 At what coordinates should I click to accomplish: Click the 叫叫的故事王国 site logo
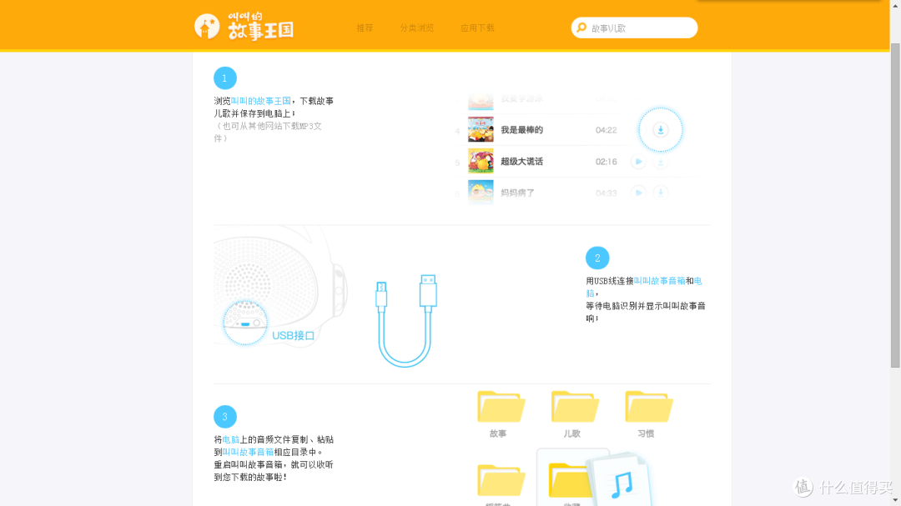244,27
